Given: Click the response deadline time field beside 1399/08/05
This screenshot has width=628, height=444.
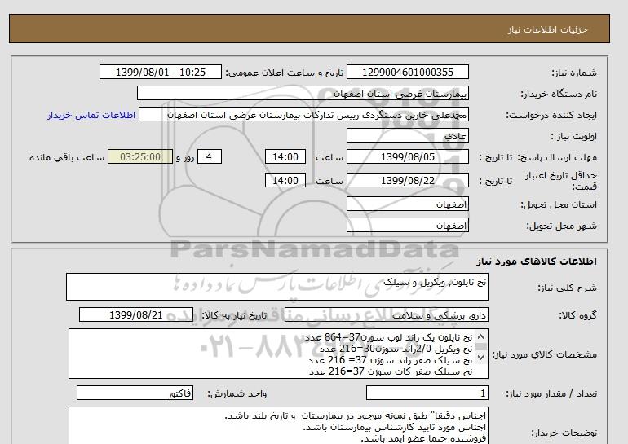Looking at the screenshot, I should coord(285,156).
